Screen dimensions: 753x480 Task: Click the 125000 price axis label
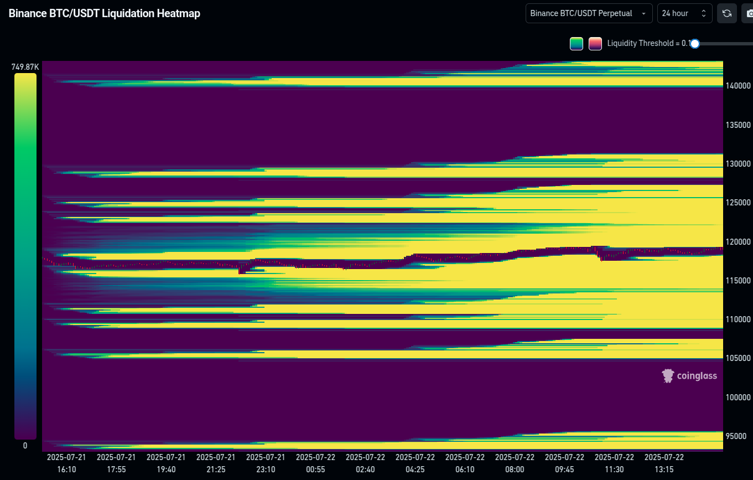click(x=738, y=203)
